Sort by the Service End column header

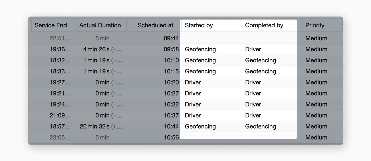tap(51, 25)
